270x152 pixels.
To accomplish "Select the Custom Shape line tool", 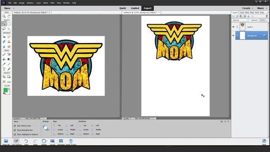I will 9,64.
